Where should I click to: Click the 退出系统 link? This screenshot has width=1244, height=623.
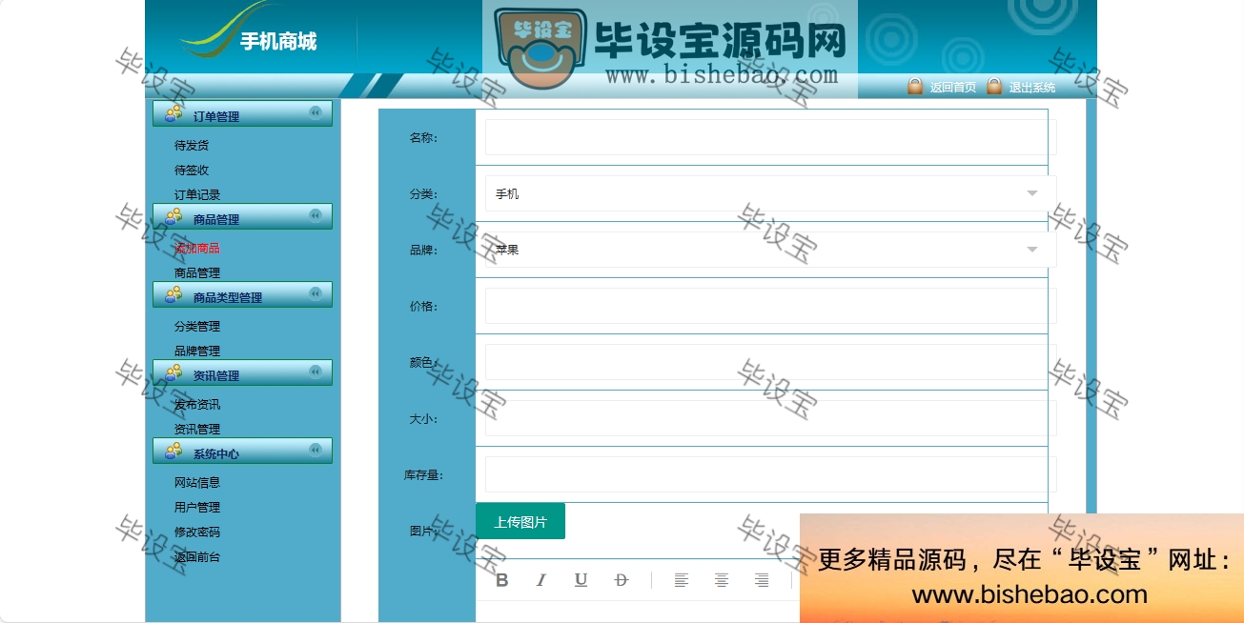[x=1032, y=88]
